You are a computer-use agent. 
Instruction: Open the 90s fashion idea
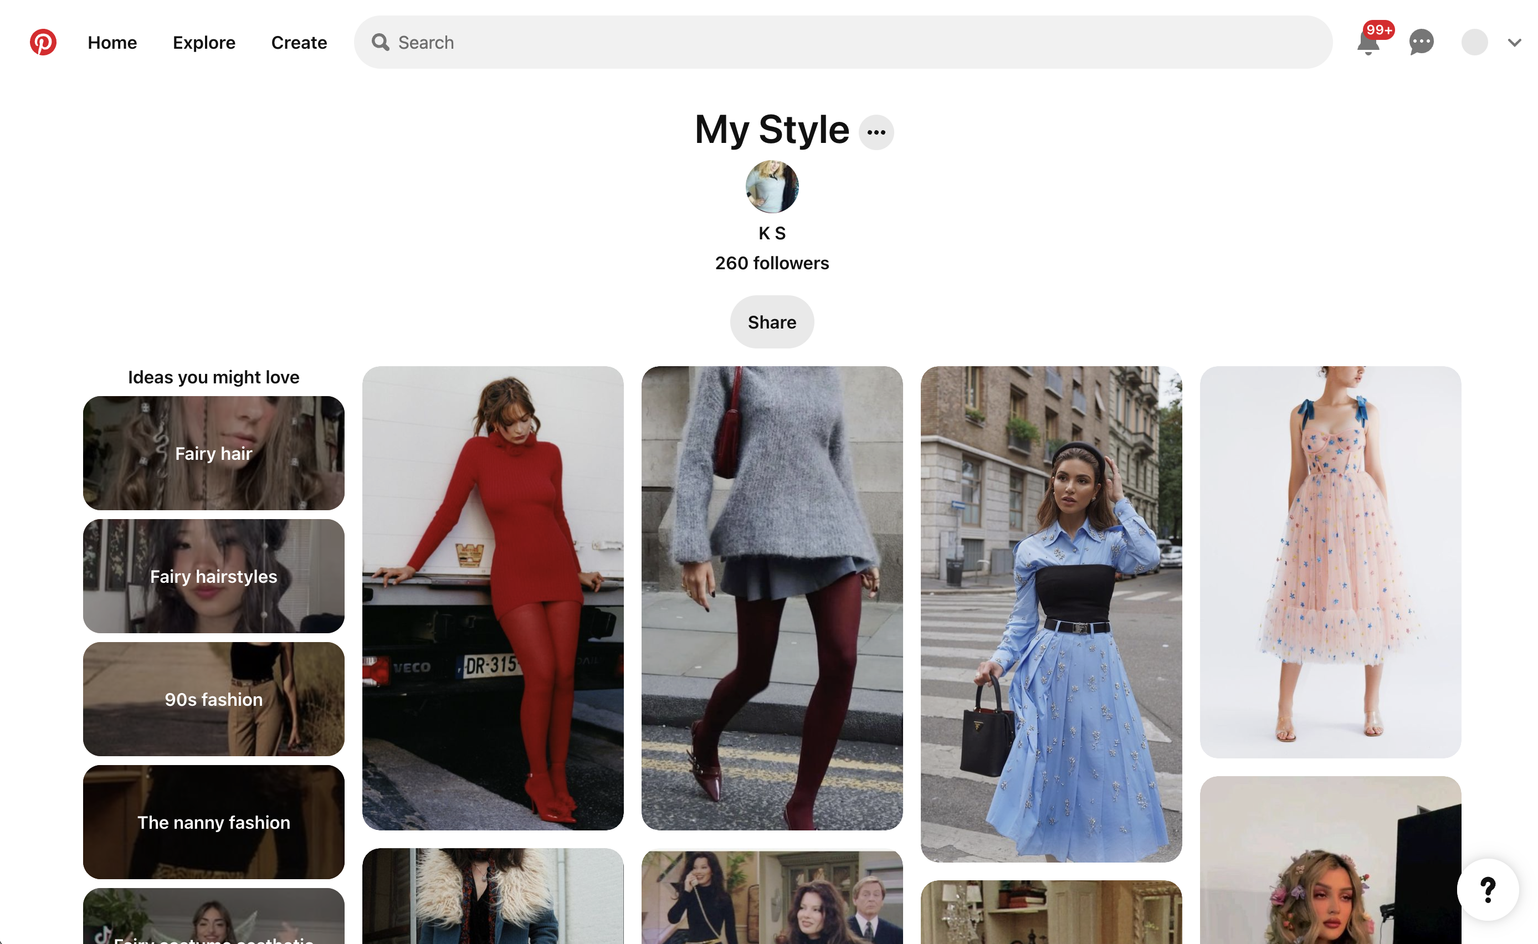point(213,699)
